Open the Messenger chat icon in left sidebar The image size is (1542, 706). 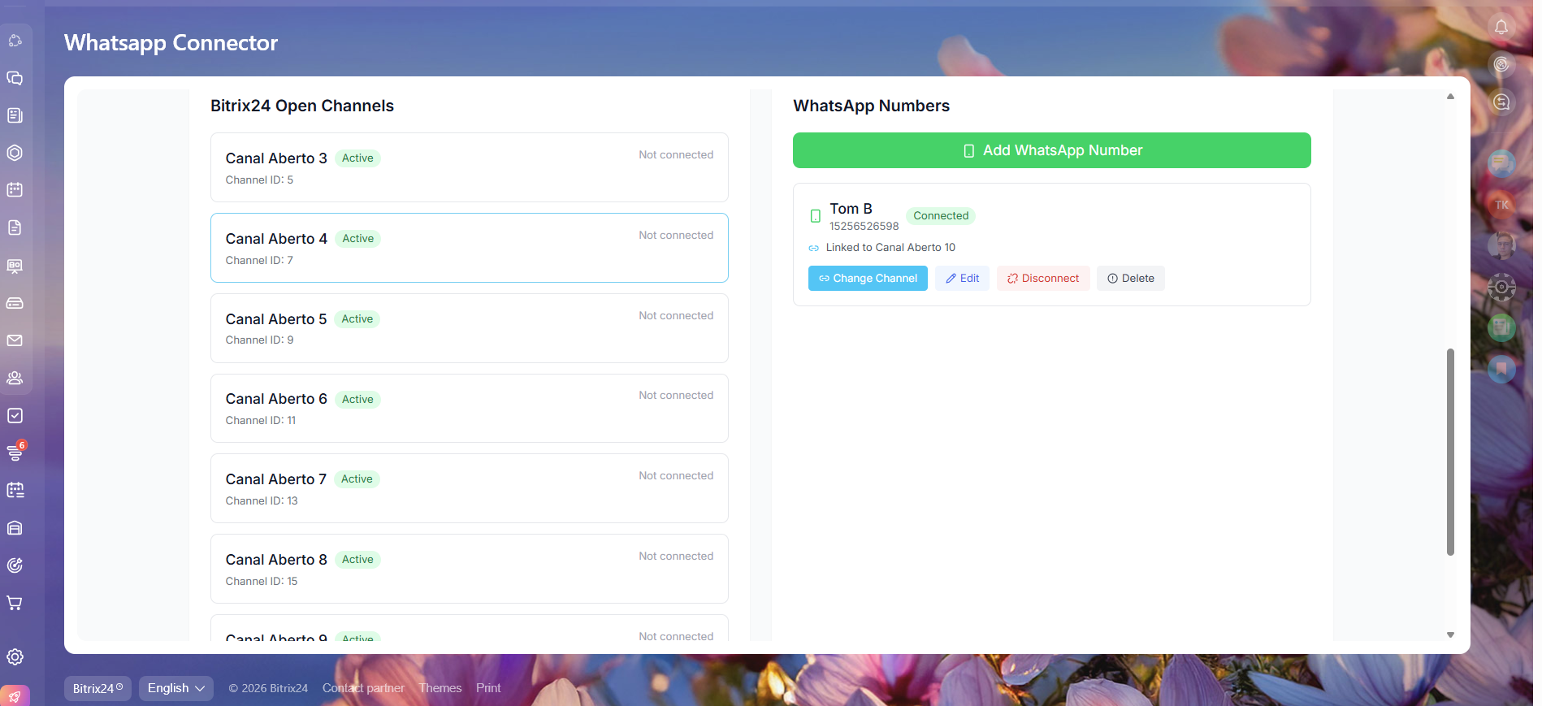click(15, 78)
